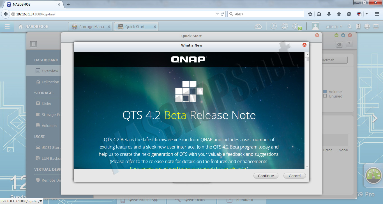Click release note scrollbar up arrow
This screenshot has height=204, width=383.
click(x=307, y=54)
